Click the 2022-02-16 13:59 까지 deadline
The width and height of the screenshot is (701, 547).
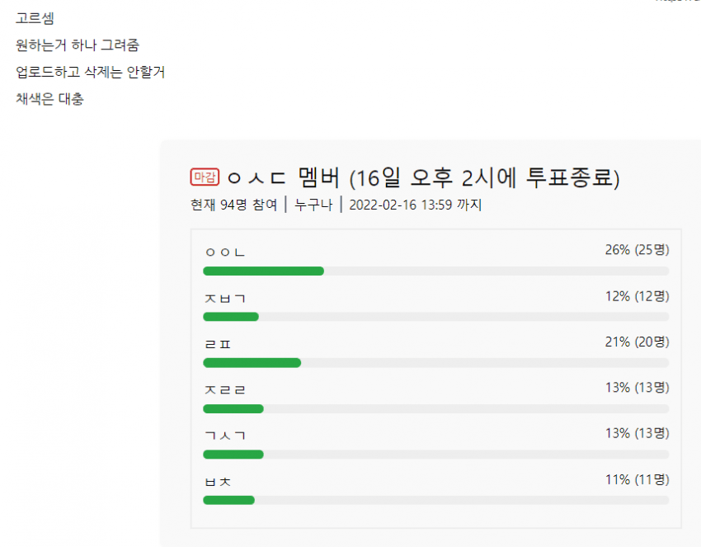coord(416,205)
